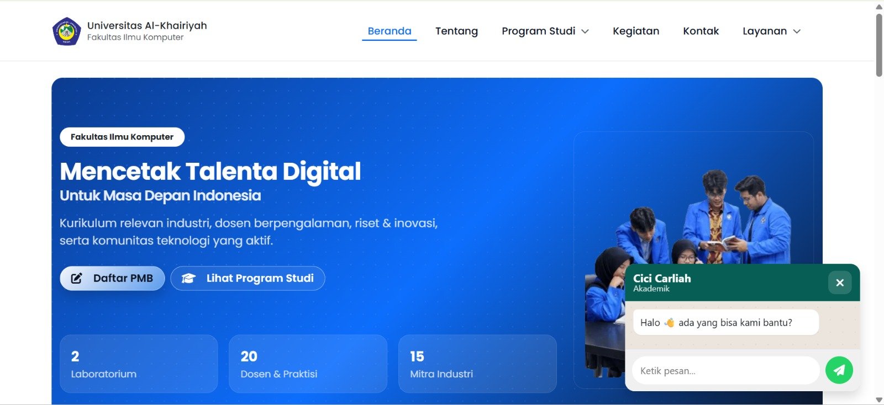Focus the Ketik pesan chat input
Screen dimensions: 884x405
(x=725, y=370)
